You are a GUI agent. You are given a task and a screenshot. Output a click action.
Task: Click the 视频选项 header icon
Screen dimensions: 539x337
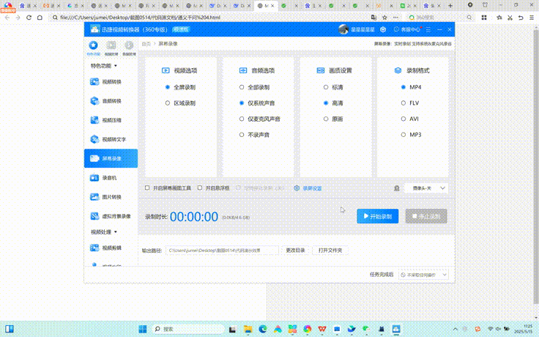pos(166,70)
